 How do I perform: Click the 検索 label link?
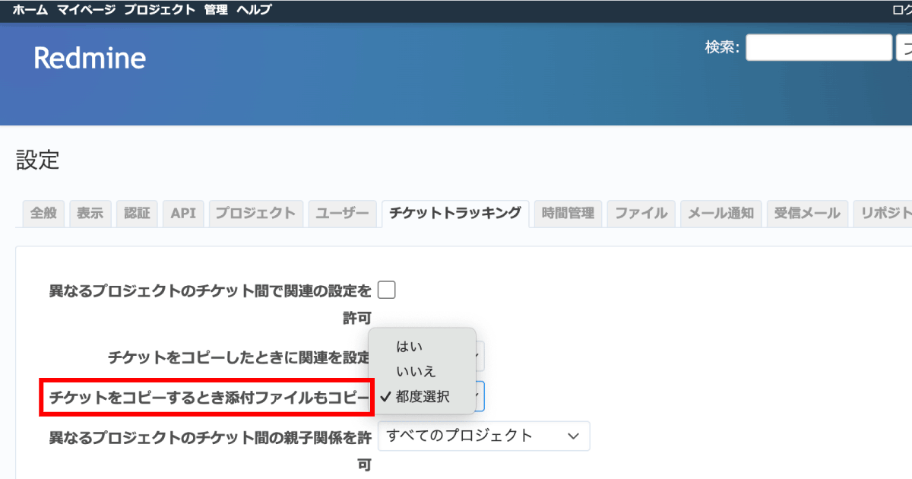click(720, 48)
